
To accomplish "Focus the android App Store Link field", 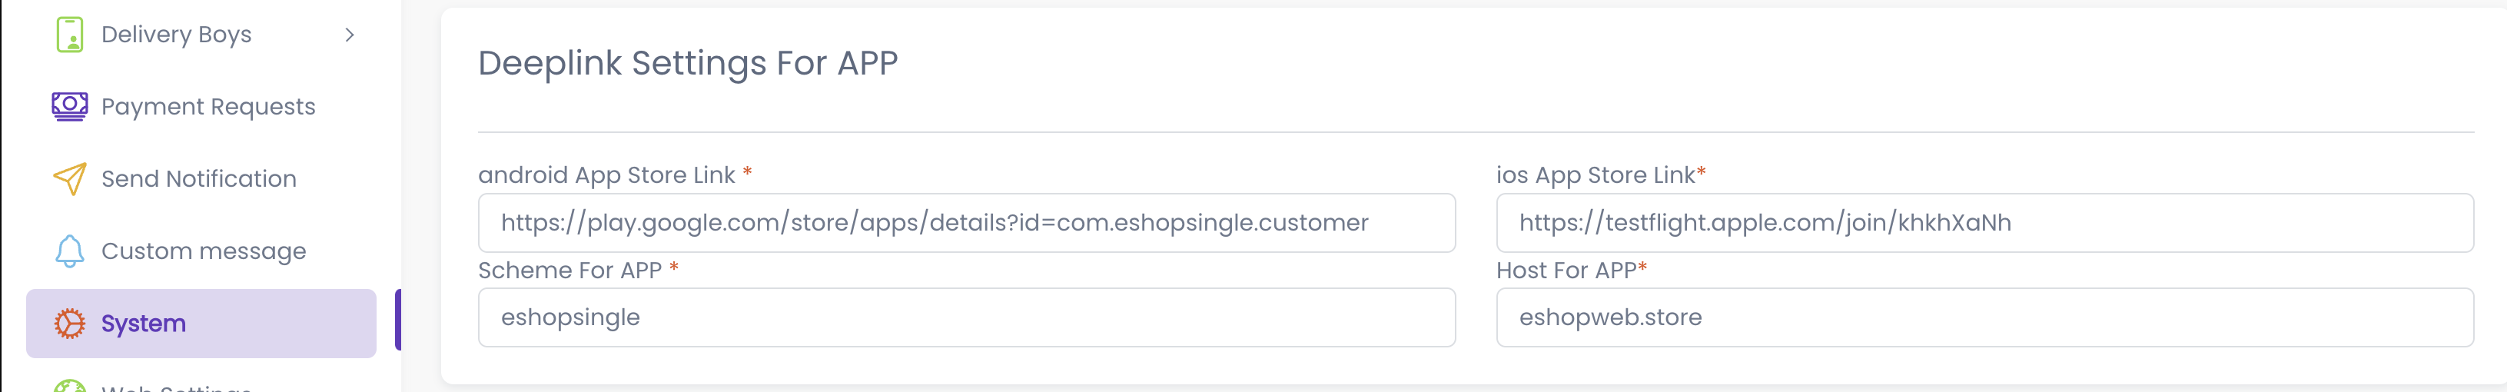I will 965,223.
